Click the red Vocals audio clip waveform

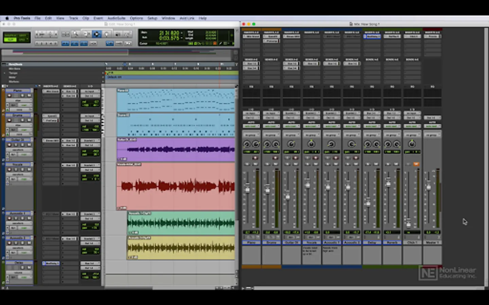pos(177,186)
